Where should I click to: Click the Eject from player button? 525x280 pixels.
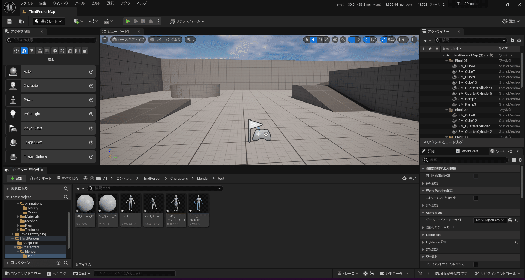tap(151, 21)
